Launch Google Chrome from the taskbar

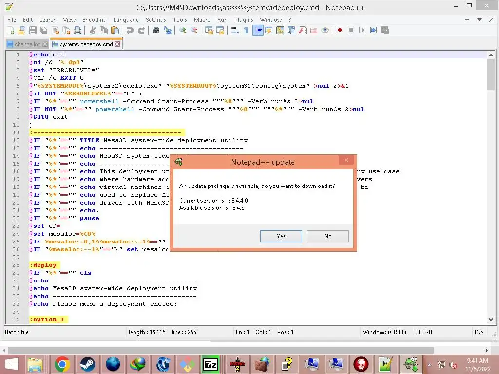pos(62,364)
